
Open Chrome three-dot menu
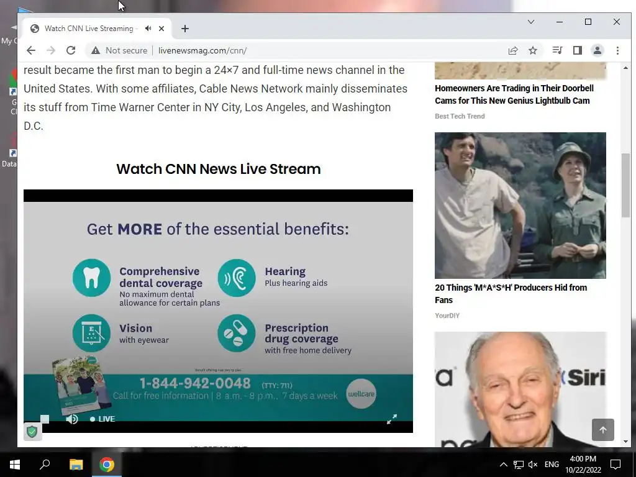[617, 50]
